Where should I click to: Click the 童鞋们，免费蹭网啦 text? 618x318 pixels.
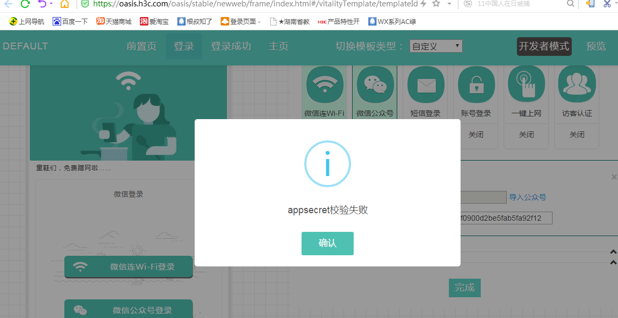click(x=74, y=168)
